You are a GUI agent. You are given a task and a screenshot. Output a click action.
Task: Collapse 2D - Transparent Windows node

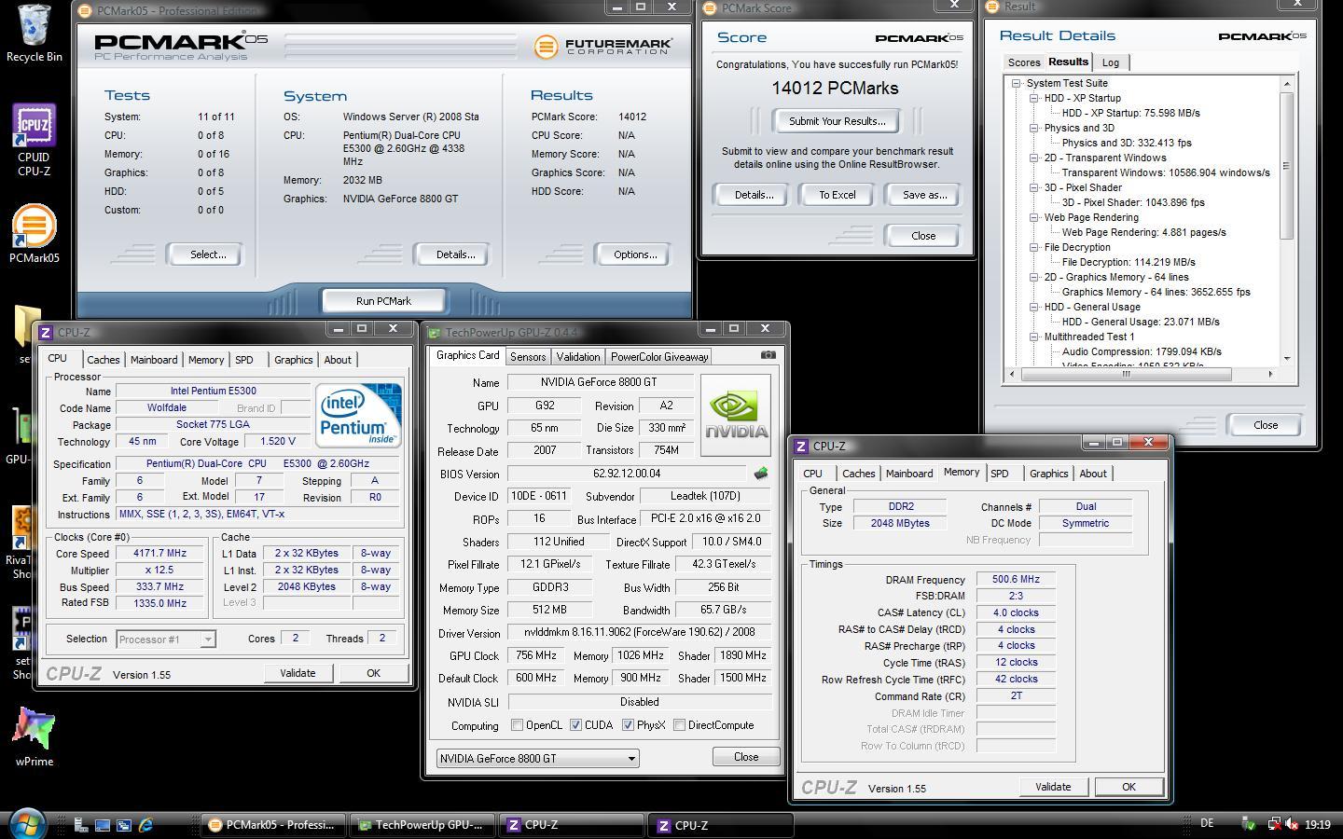[x=1034, y=158]
